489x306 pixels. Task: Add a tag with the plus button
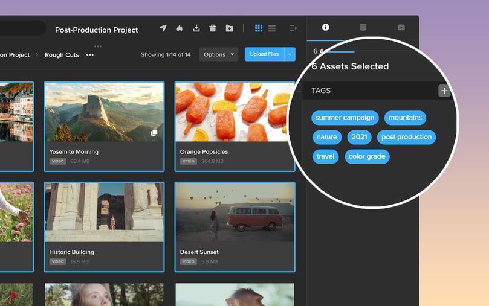444,91
